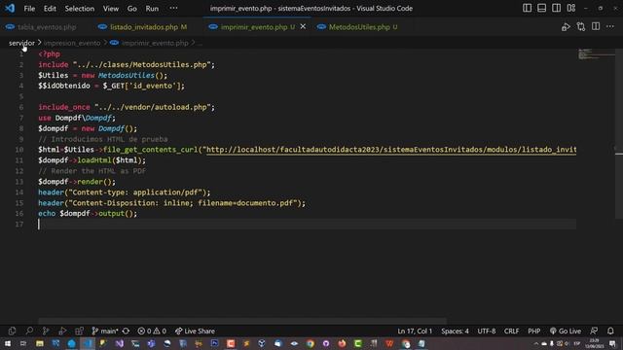Click the VS Code logo icon
The height and width of the screenshot is (350, 623).
tap(10, 8)
